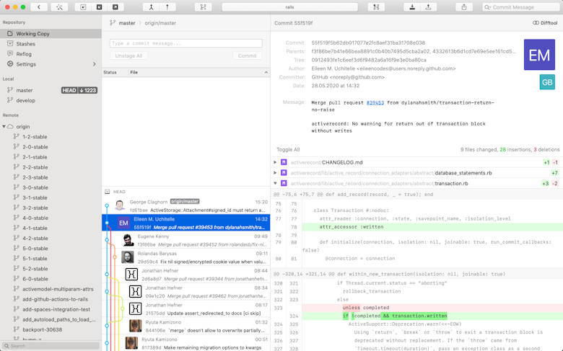Screen dimensions: 563x351
Task: Click the GB committer avatar
Action: point(547,82)
